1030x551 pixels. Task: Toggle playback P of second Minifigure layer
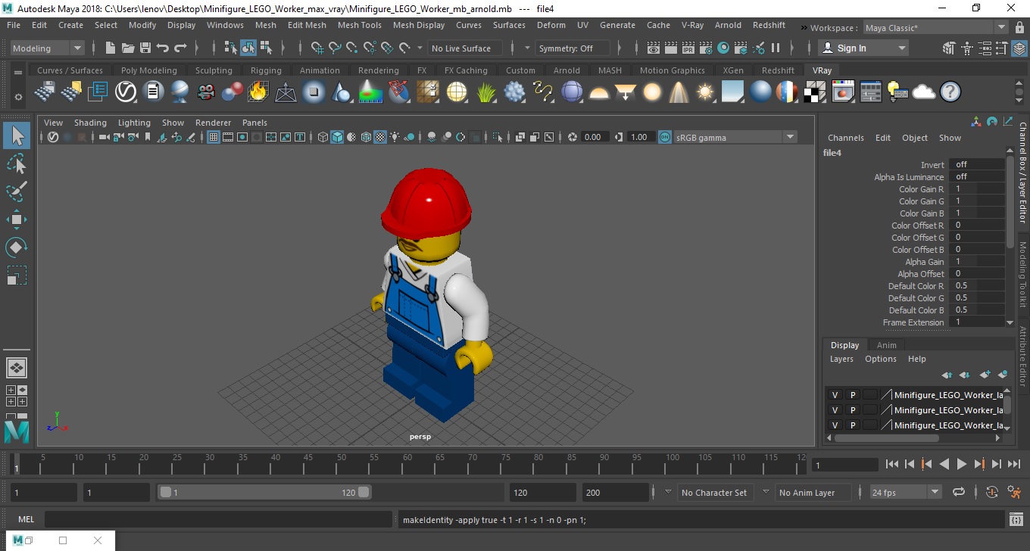point(853,410)
